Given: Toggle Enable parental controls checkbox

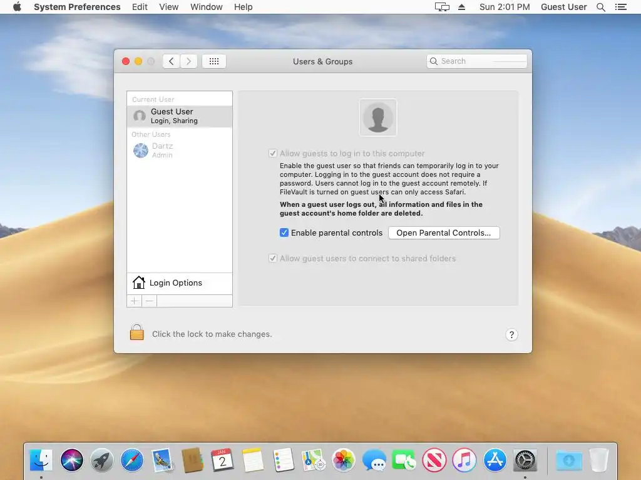Looking at the screenshot, I should (x=284, y=232).
